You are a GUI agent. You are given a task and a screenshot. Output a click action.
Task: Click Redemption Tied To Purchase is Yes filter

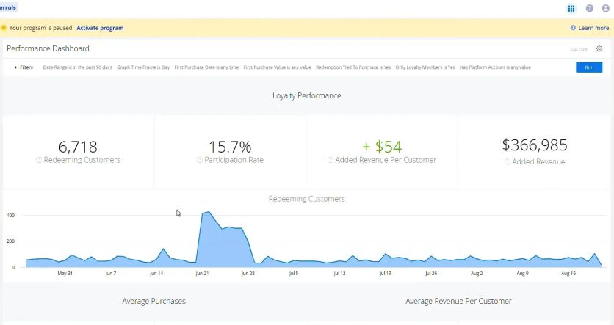(x=353, y=67)
